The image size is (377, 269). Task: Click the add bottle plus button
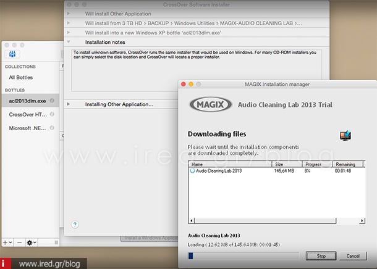pyautogui.click(x=6, y=242)
